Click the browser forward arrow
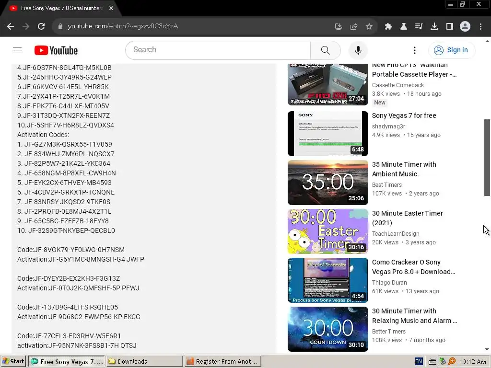Image resolution: width=491 pixels, height=368 pixels. [26, 26]
